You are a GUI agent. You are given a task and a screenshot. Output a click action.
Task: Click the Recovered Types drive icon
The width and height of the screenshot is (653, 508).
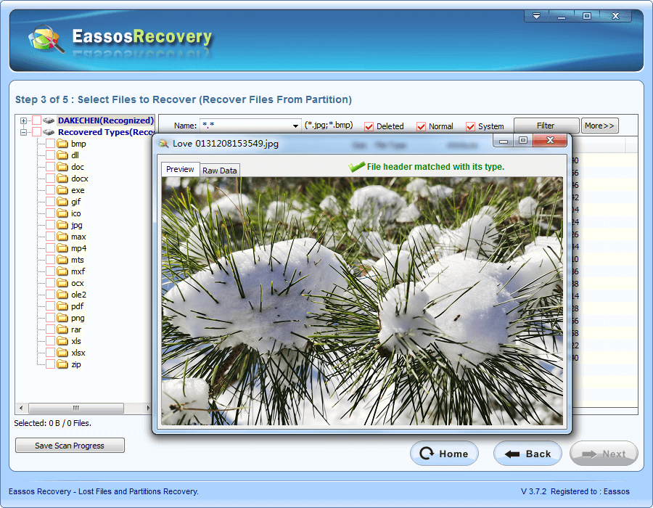point(49,132)
